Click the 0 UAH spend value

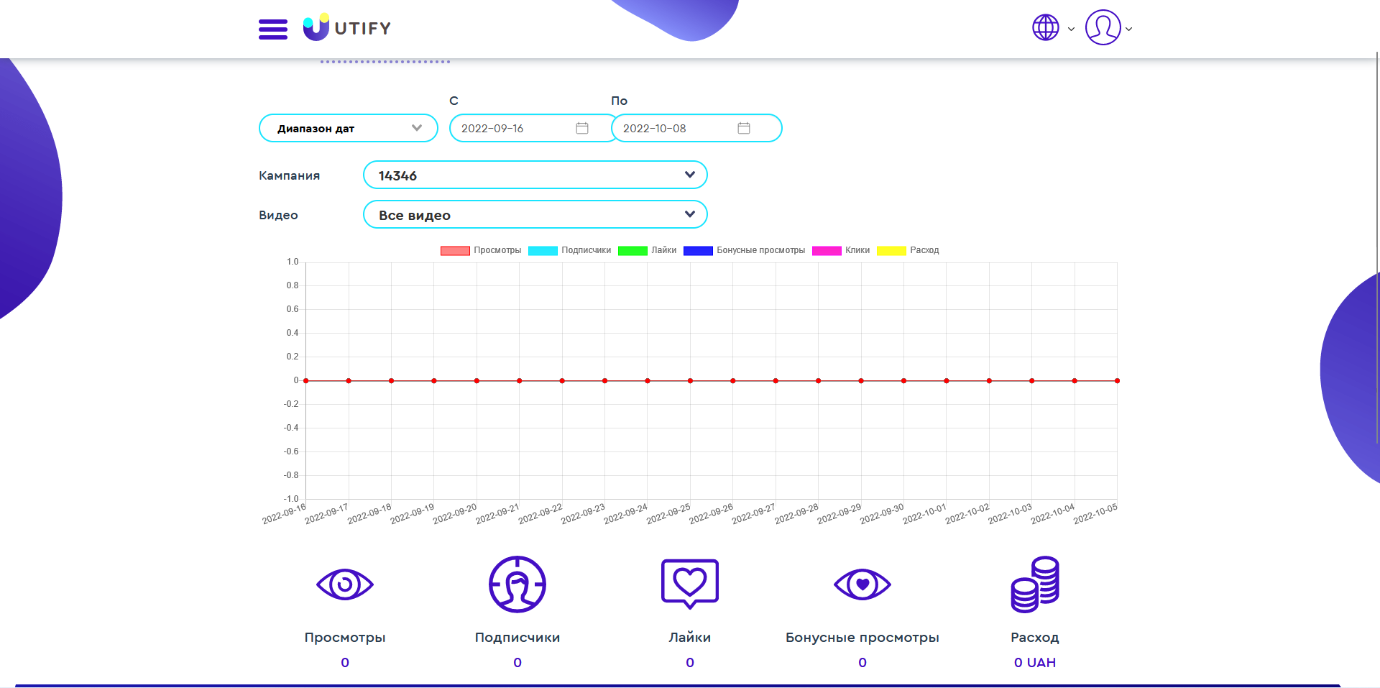[1035, 662]
